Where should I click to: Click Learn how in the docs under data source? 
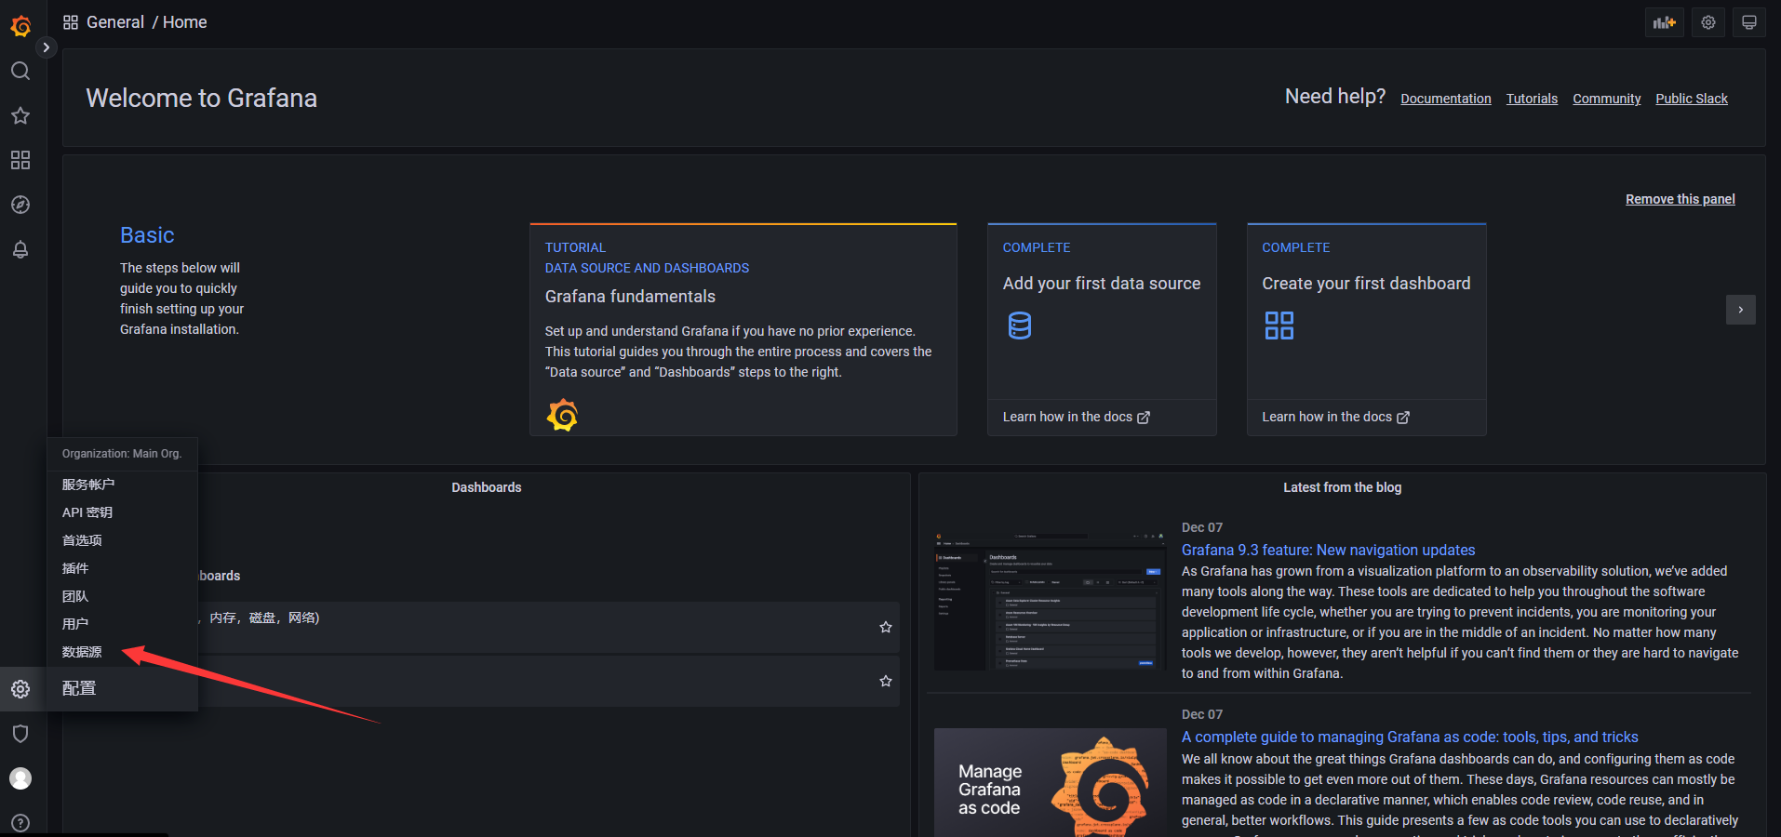click(1077, 417)
